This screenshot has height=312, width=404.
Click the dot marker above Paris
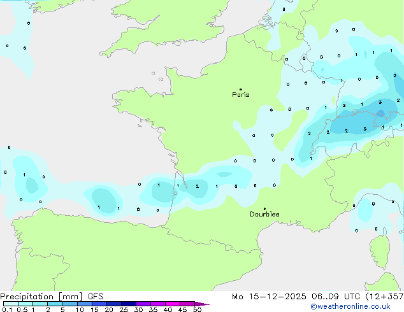tap(241, 89)
